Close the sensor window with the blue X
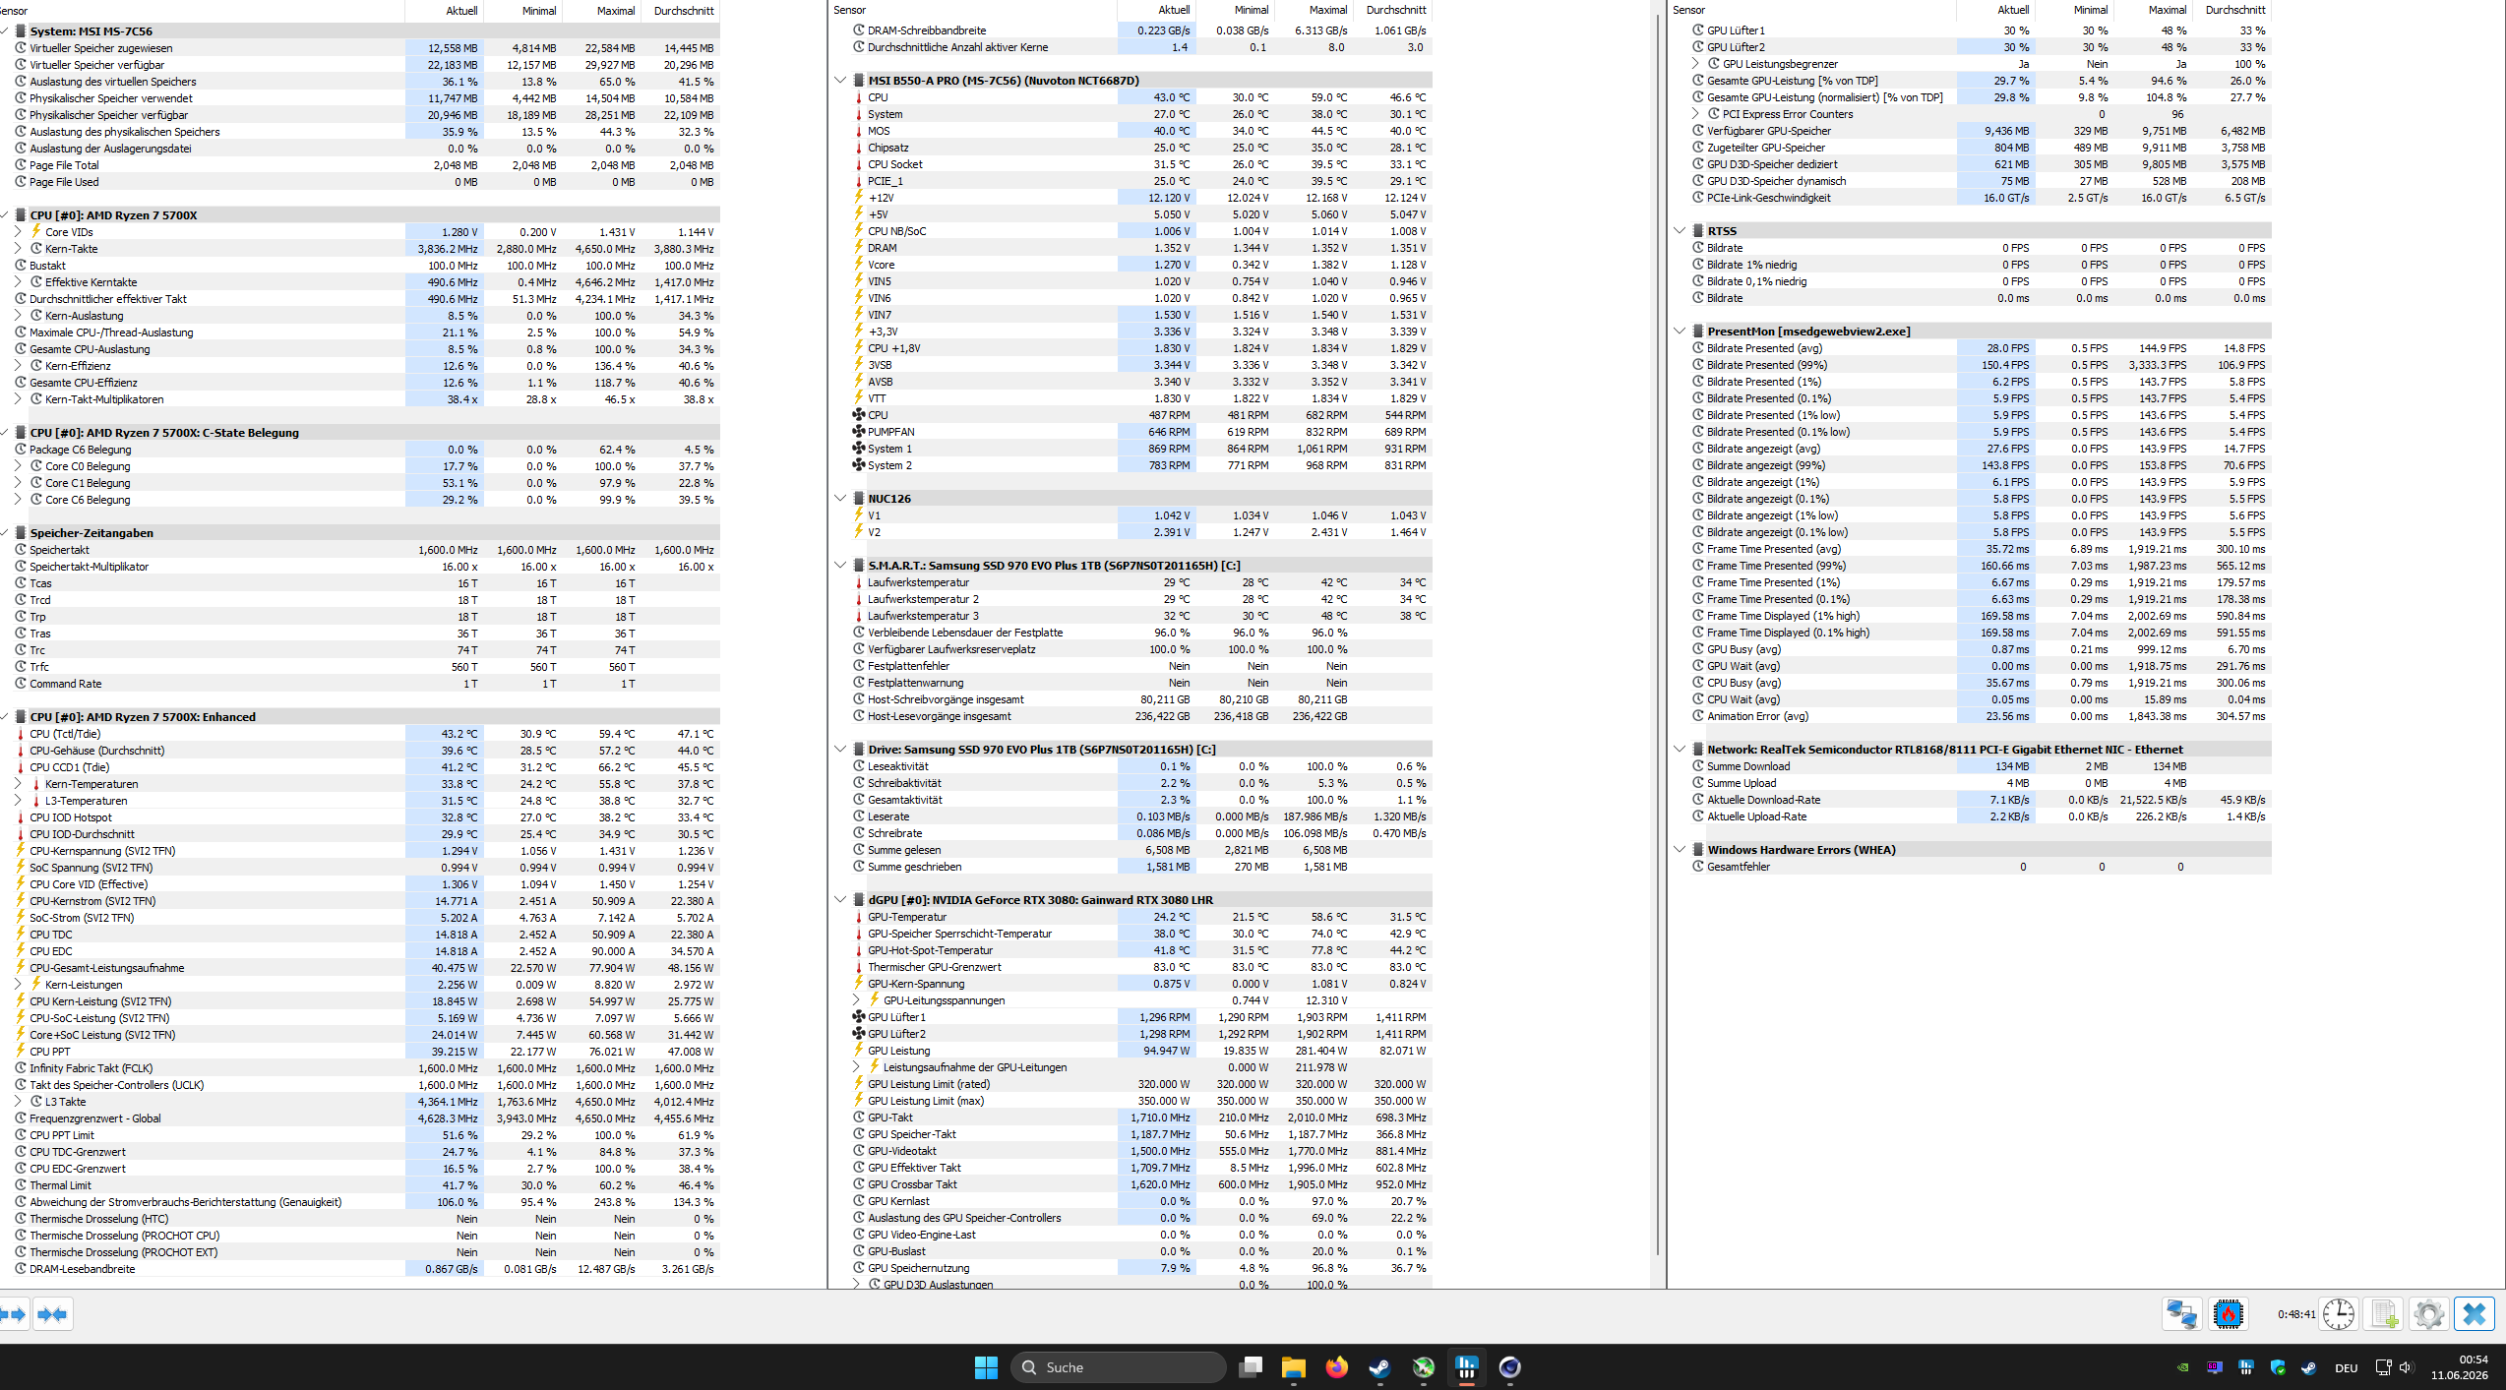This screenshot has height=1390, width=2506. [2475, 1314]
